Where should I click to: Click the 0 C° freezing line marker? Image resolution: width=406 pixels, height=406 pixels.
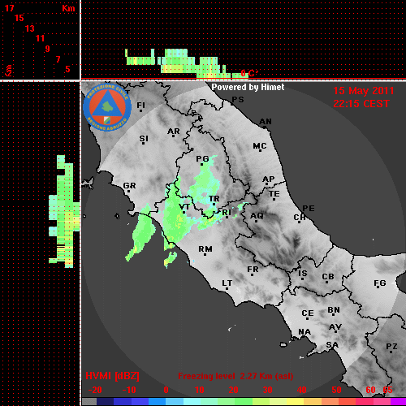(249, 73)
